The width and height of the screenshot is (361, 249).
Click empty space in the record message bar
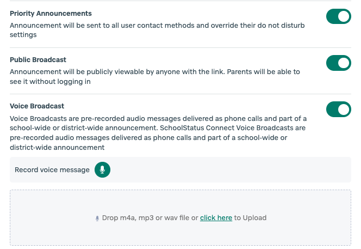coord(230,169)
